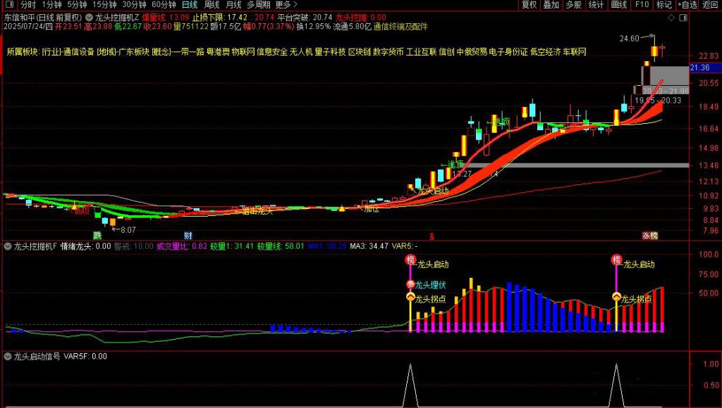This screenshot has width=722, height=408.
Task: Open 多股 multi-stock view
Action: [x=573, y=5]
